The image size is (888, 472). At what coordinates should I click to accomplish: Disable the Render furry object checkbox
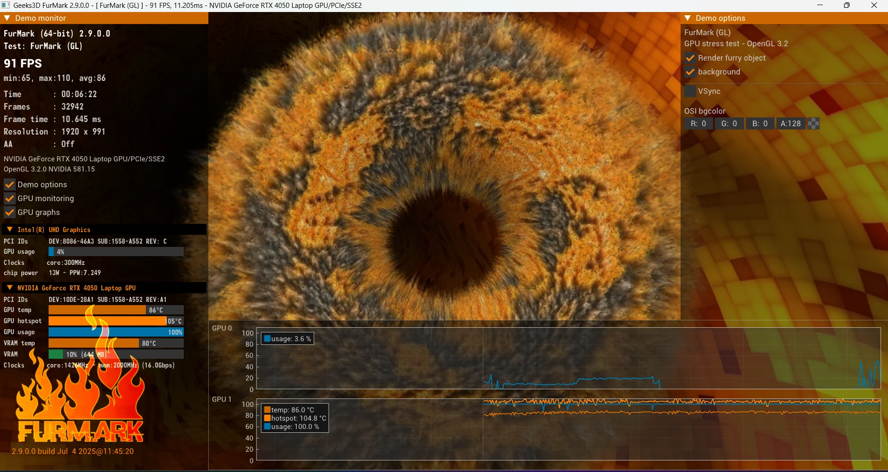pos(690,58)
